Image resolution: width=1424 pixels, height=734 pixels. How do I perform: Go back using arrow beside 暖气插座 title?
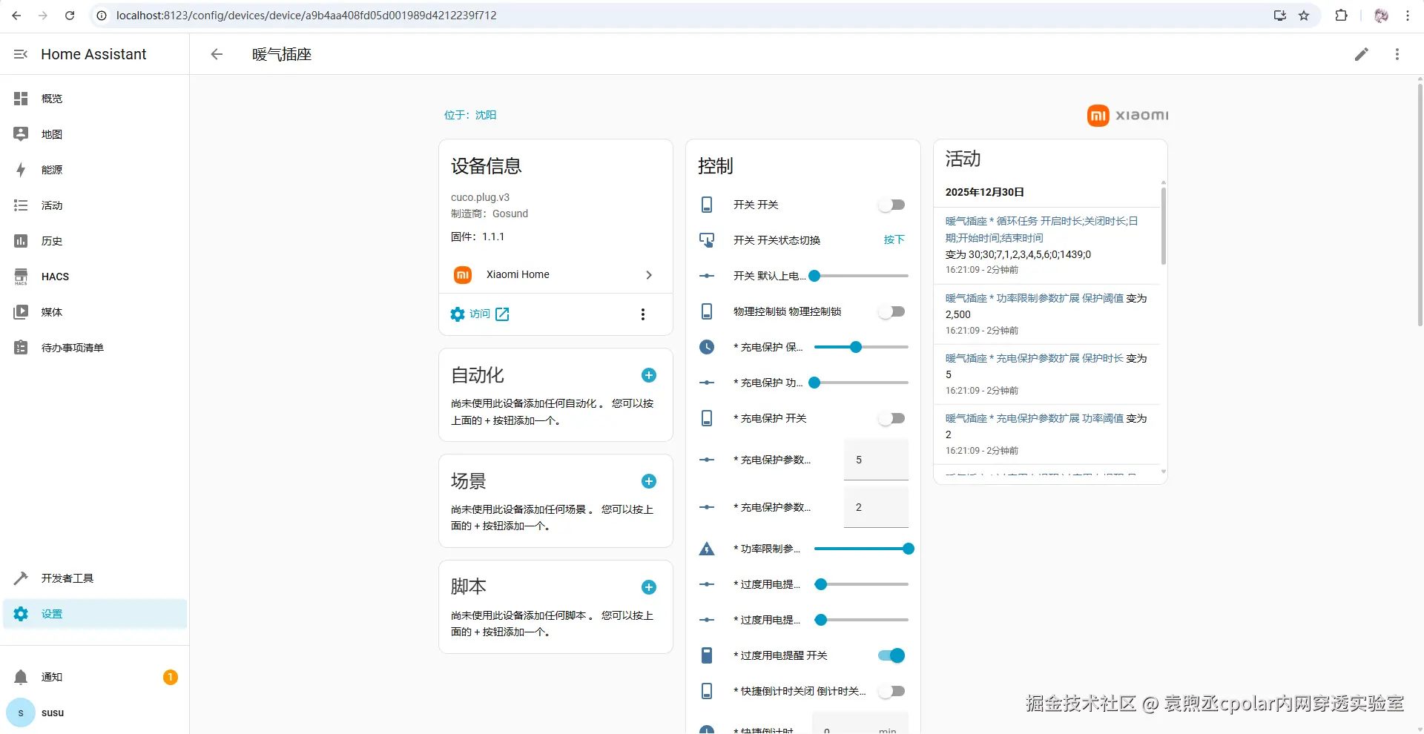(217, 54)
